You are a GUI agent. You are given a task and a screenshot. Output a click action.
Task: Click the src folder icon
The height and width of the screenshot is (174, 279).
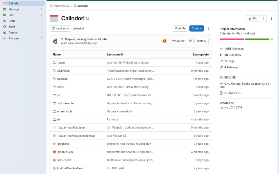click(54, 119)
